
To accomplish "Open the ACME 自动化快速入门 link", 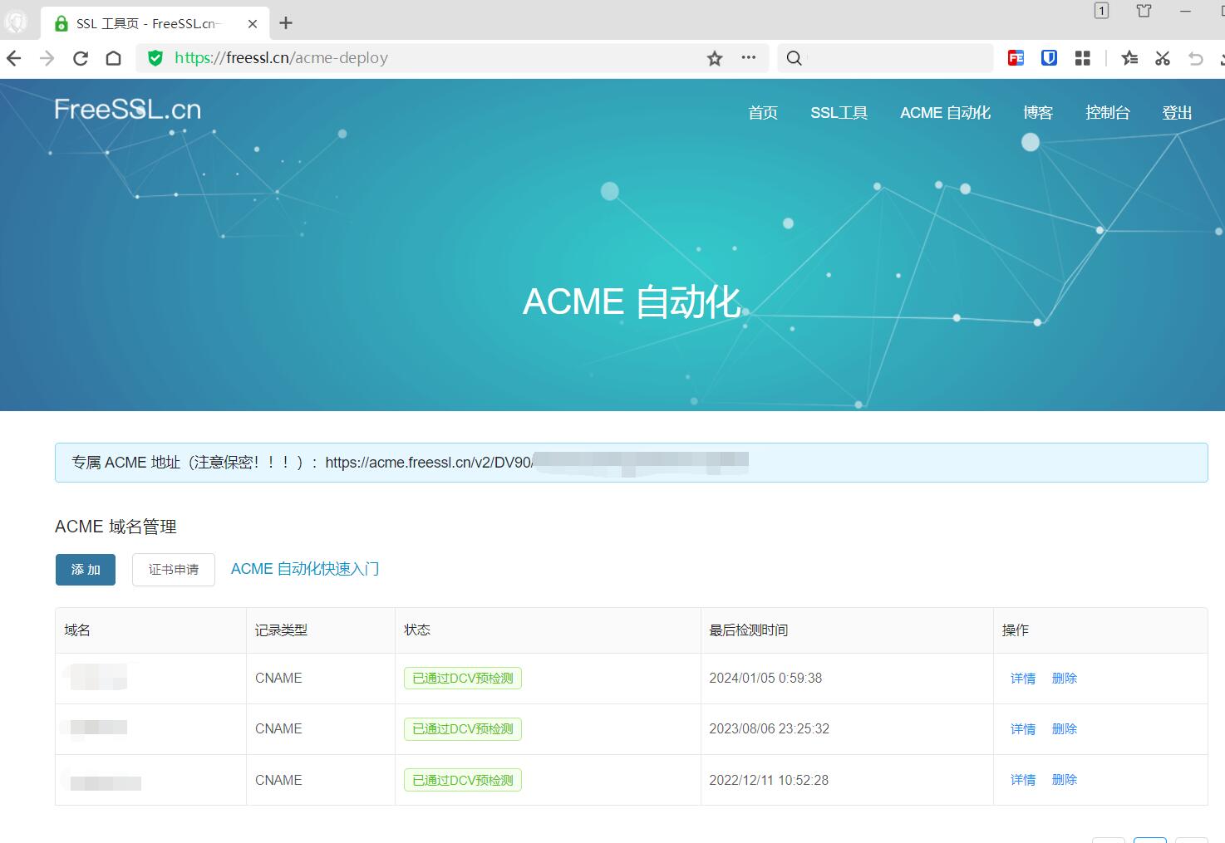I will click(x=305, y=569).
